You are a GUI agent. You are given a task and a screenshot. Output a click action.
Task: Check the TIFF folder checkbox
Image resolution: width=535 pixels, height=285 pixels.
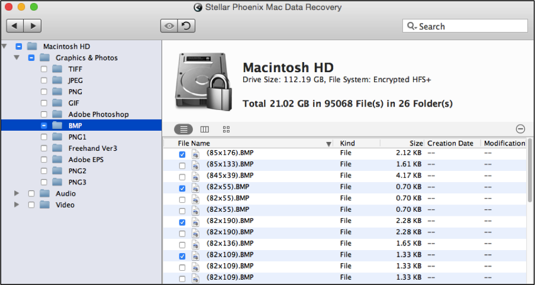44,69
